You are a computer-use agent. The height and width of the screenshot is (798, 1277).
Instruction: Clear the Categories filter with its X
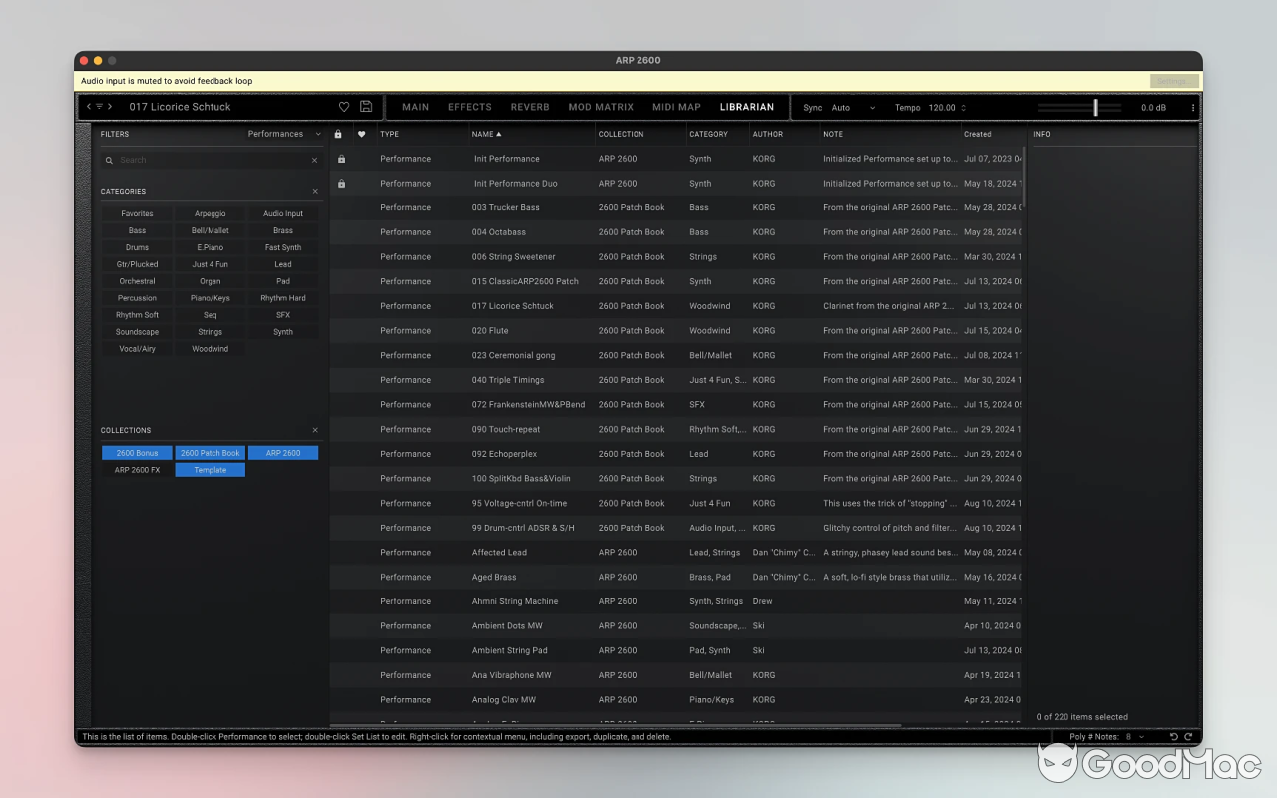pos(315,191)
